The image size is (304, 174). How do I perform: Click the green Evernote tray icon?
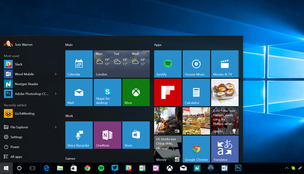tap(293, 168)
